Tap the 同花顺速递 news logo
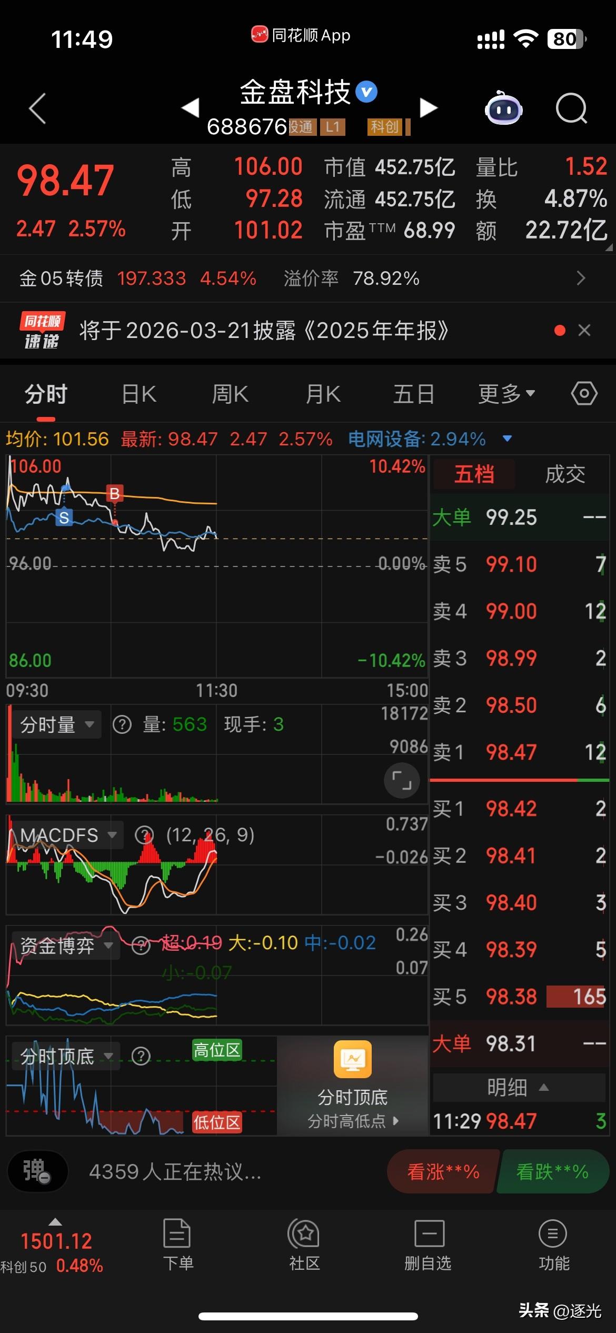Screen dimensions: 616x1333 [x=42, y=331]
